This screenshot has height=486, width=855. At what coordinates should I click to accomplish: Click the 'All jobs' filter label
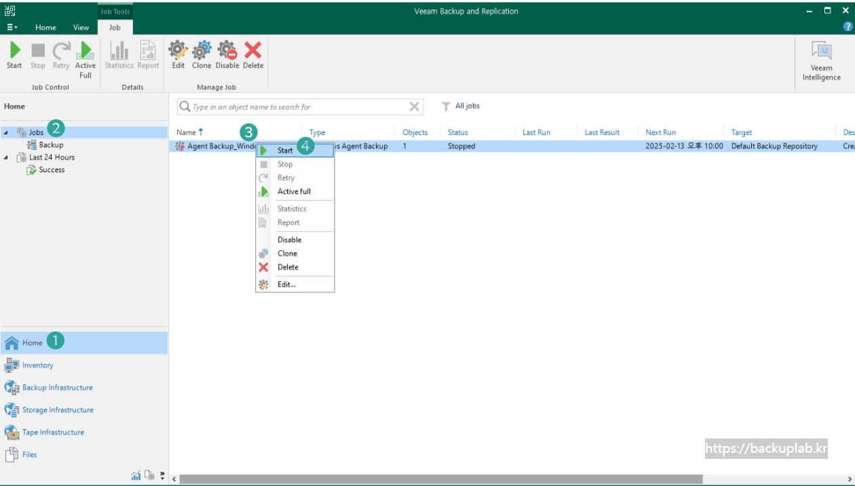click(468, 106)
